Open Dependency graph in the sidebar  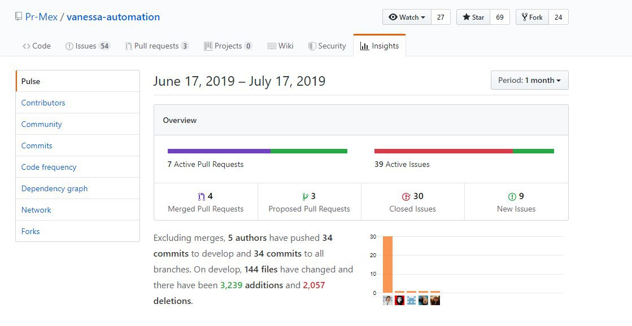78,188
